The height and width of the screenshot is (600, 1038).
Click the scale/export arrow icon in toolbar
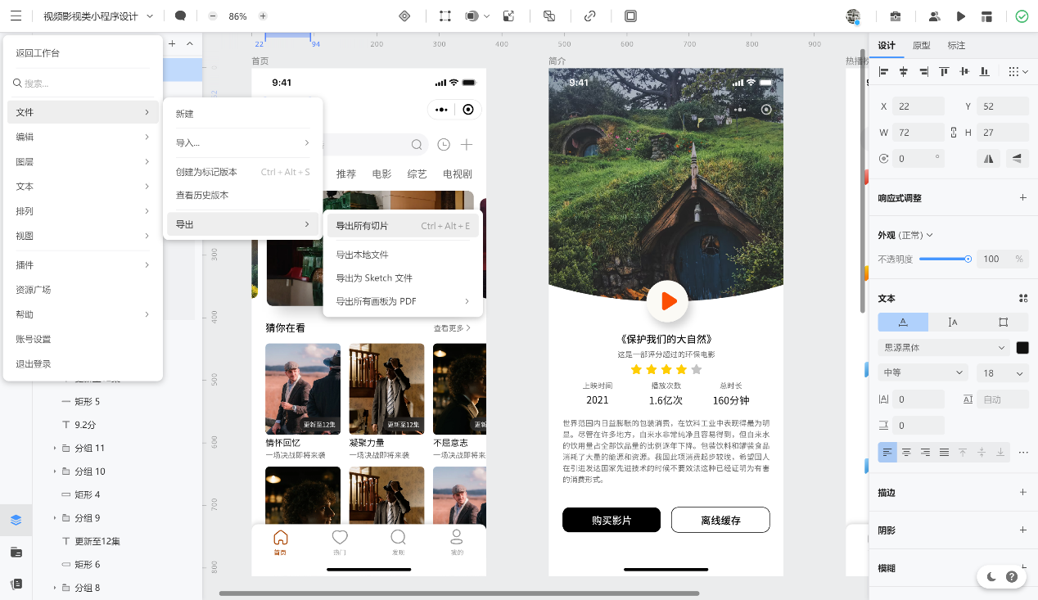(x=508, y=16)
